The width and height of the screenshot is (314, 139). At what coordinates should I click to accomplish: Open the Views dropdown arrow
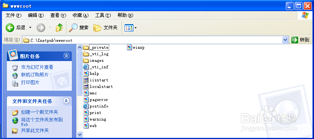click(x=135, y=28)
